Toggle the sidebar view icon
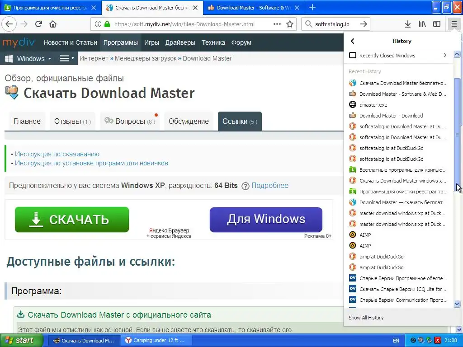 pos(437,24)
